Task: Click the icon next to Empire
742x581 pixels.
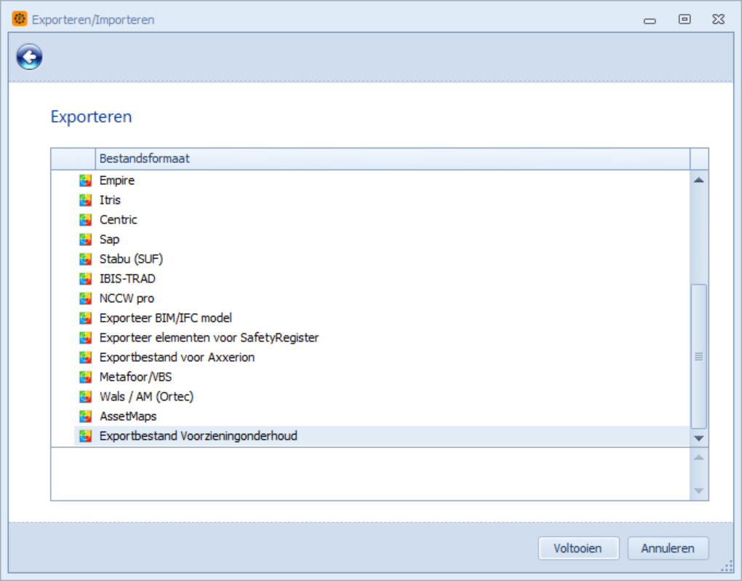Action: (x=85, y=181)
